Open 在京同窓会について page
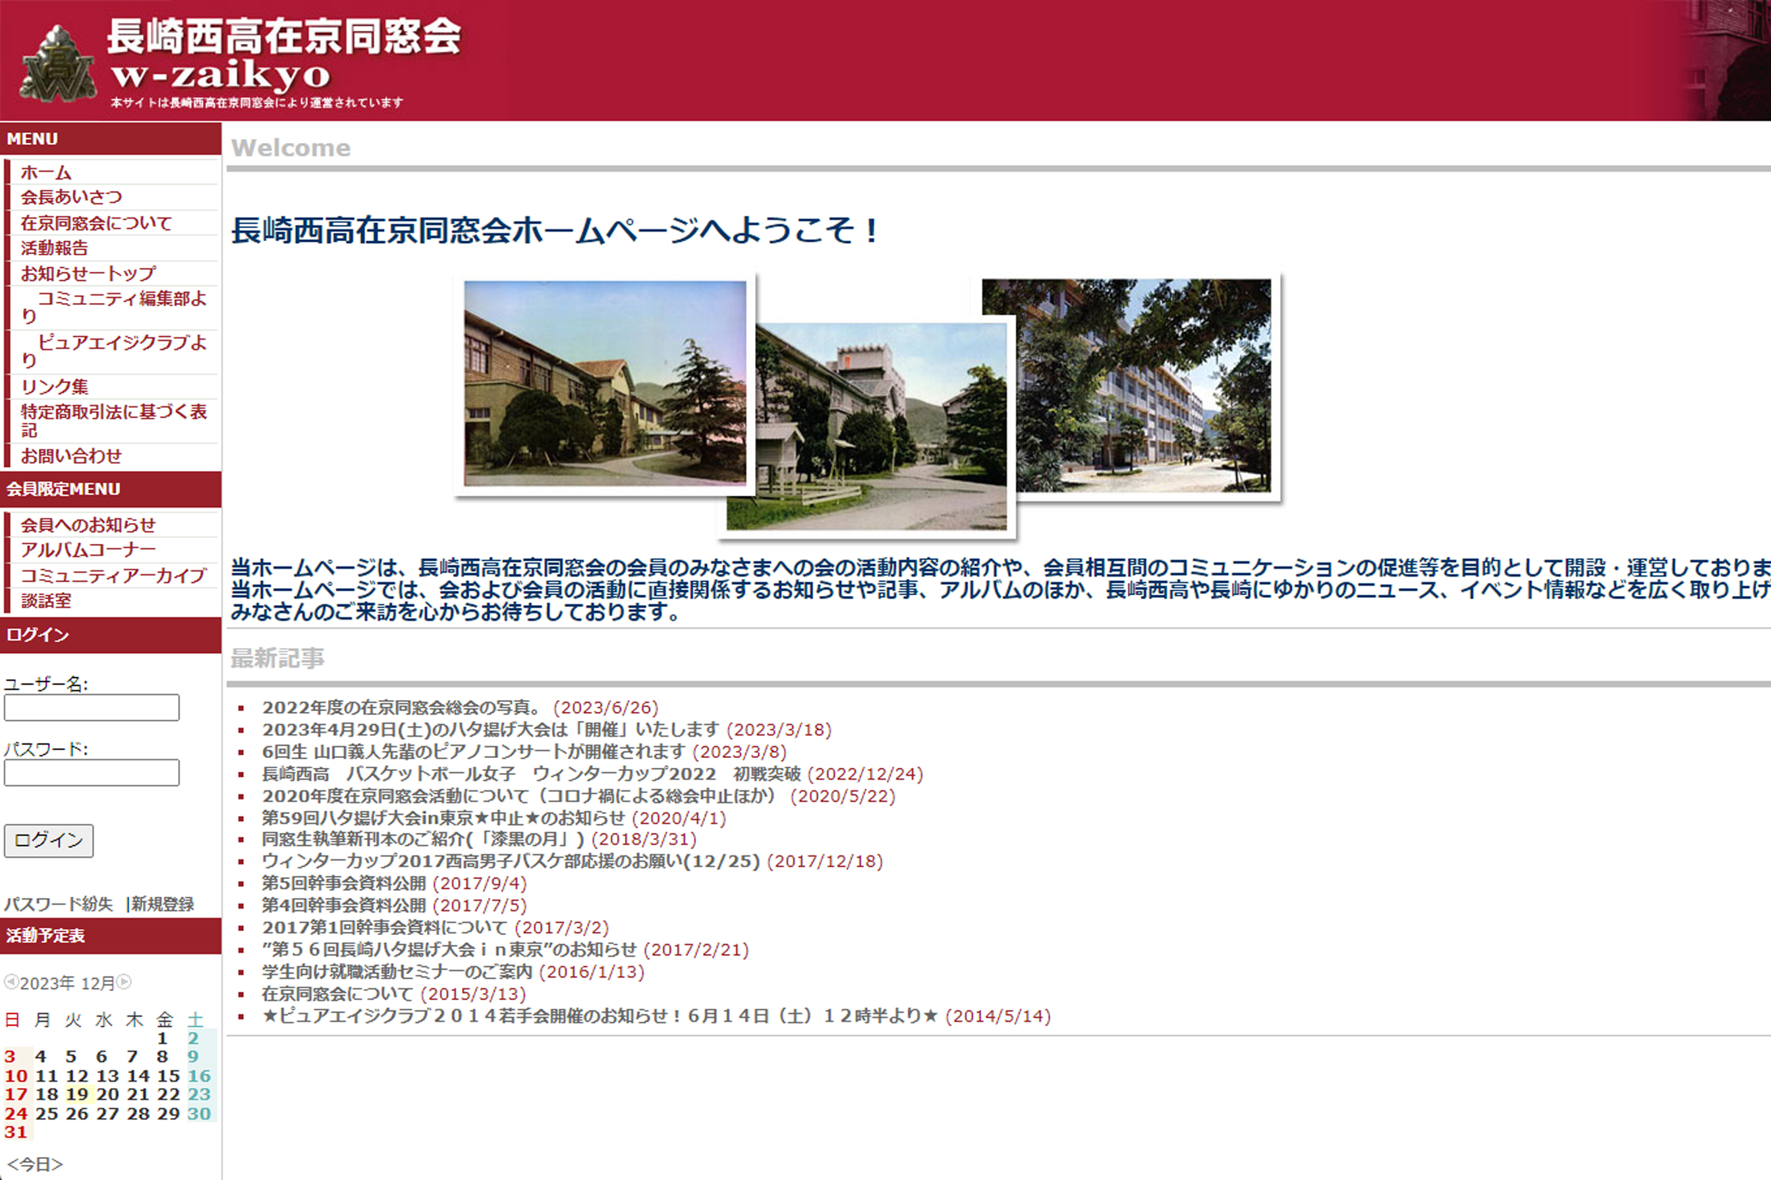Viewport: 1771px width, 1180px height. coord(96,223)
